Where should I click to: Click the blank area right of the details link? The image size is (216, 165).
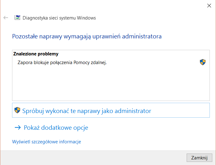pos(139,142)
